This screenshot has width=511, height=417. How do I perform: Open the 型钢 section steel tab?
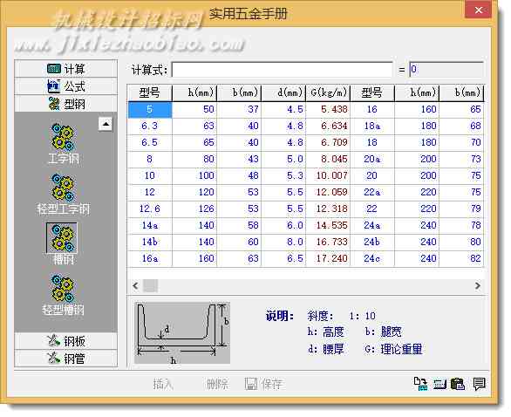(x=65, y=104)
